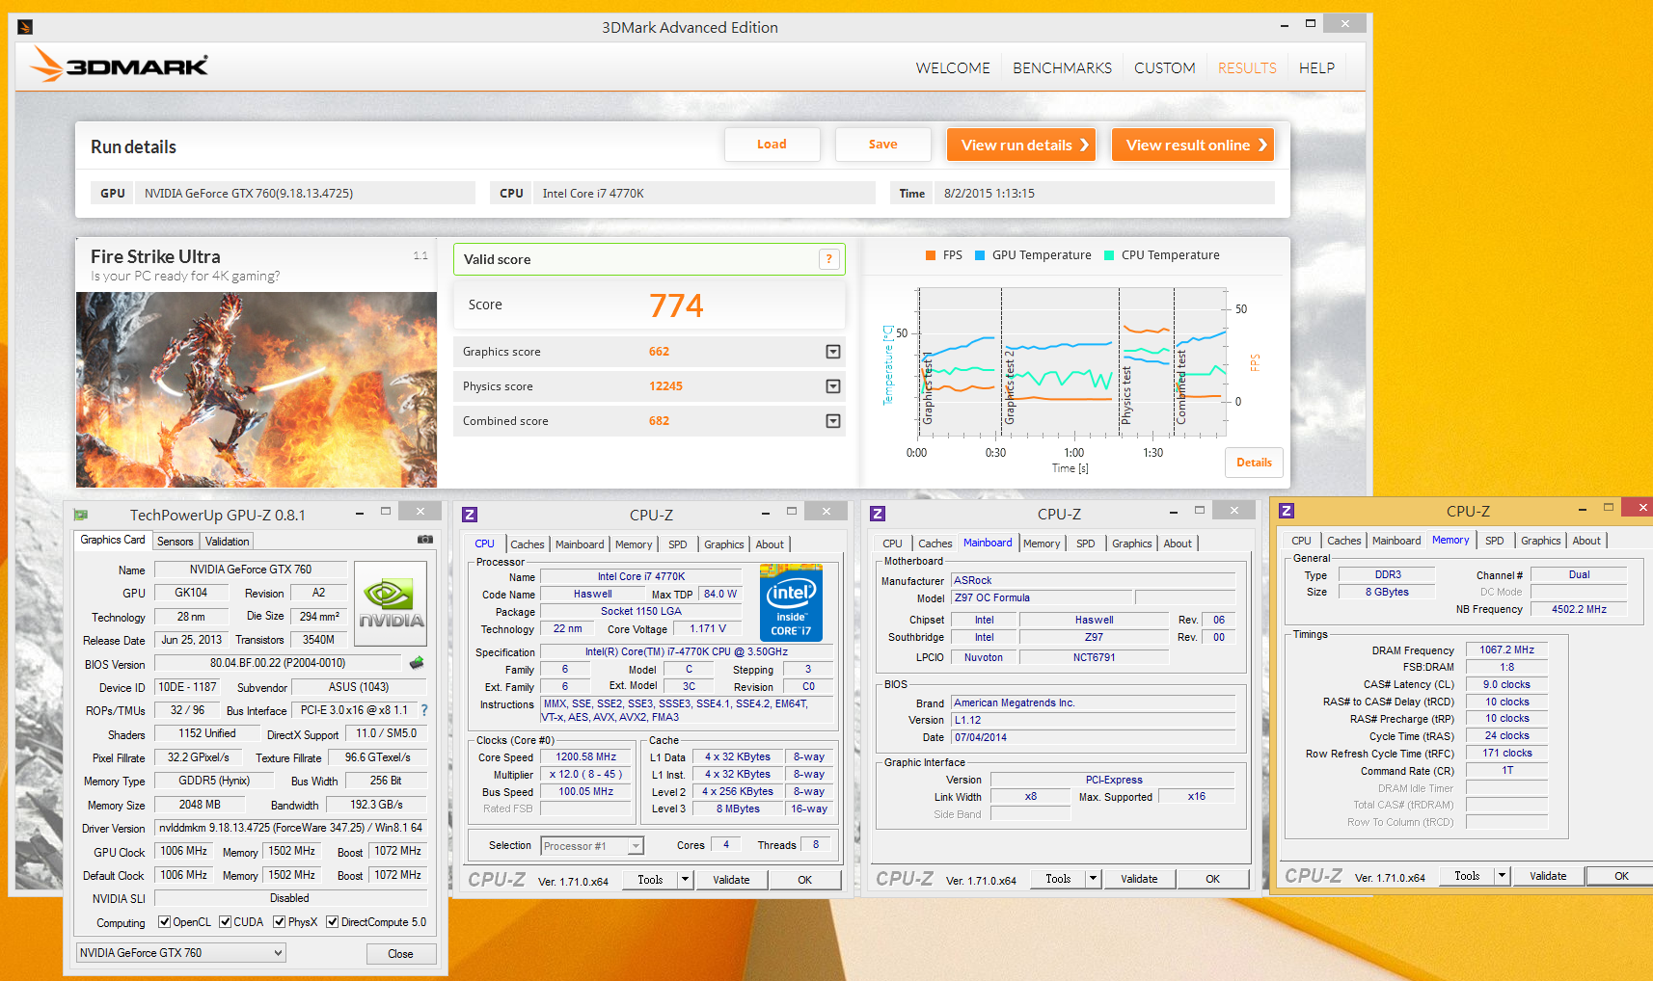Click the CPU-Z Core Speed value field
The width and height of the screenshot is (1653, 981).
coord(585,757)
